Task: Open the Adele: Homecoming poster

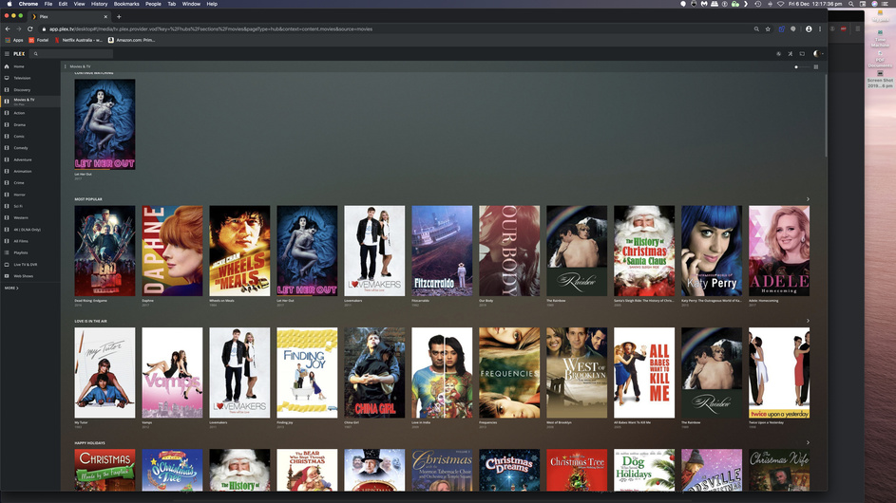Action: (779, 251)
